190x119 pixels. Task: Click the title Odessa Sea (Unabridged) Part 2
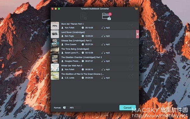(x=76, y=41)
